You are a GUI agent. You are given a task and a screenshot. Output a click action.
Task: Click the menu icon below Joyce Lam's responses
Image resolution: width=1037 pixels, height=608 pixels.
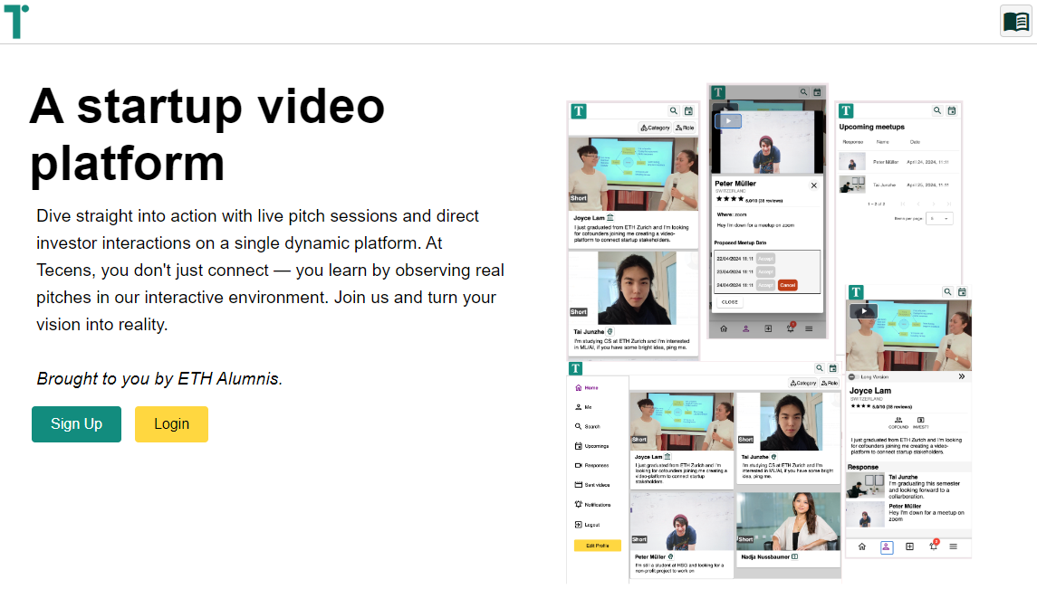[x=953, y=547]
